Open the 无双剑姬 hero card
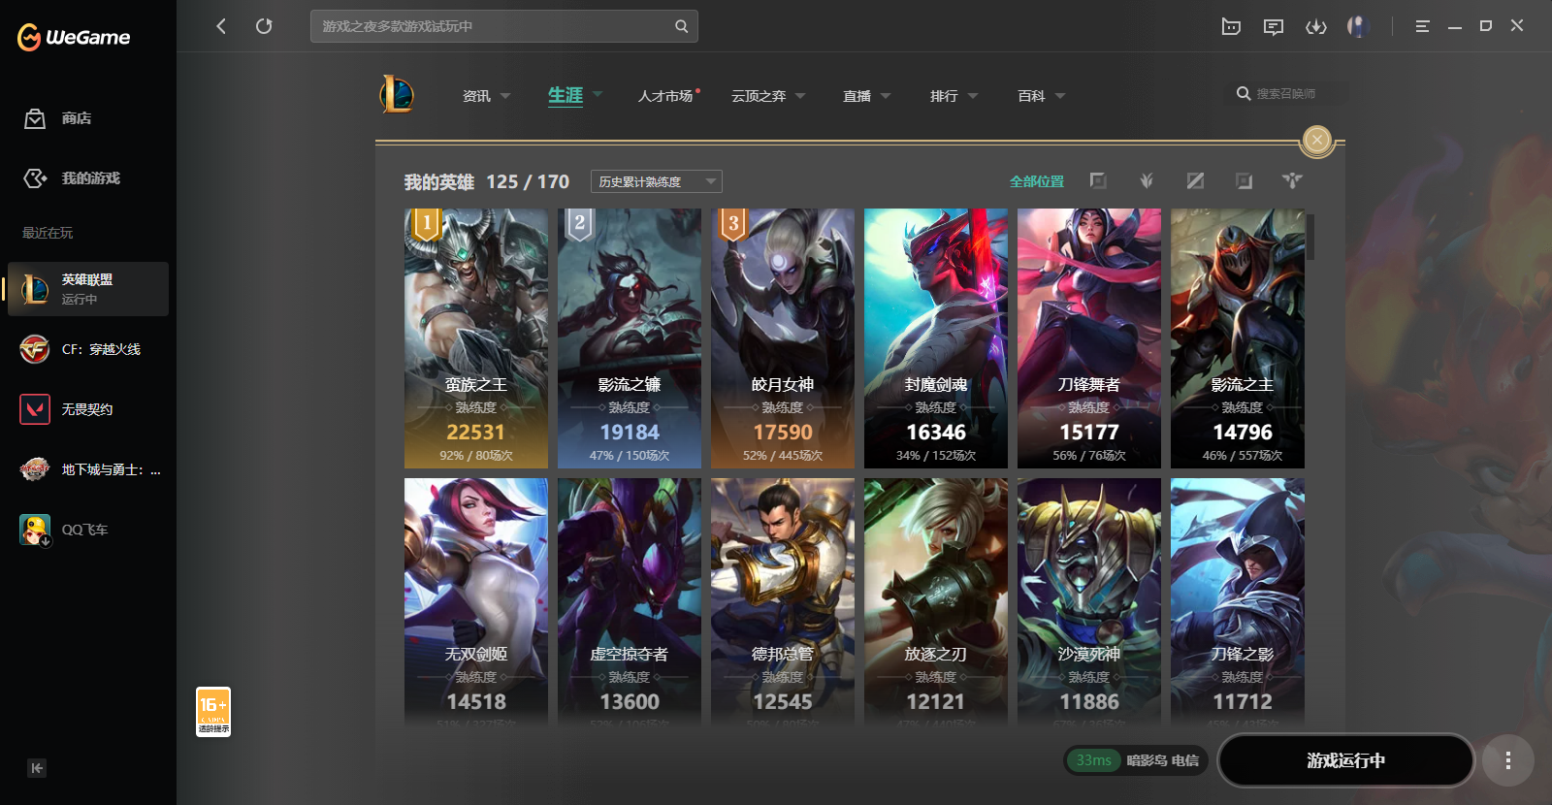The width and height of the screenshot is (1552, 805). pyautogui.click(x=476, y=601)
